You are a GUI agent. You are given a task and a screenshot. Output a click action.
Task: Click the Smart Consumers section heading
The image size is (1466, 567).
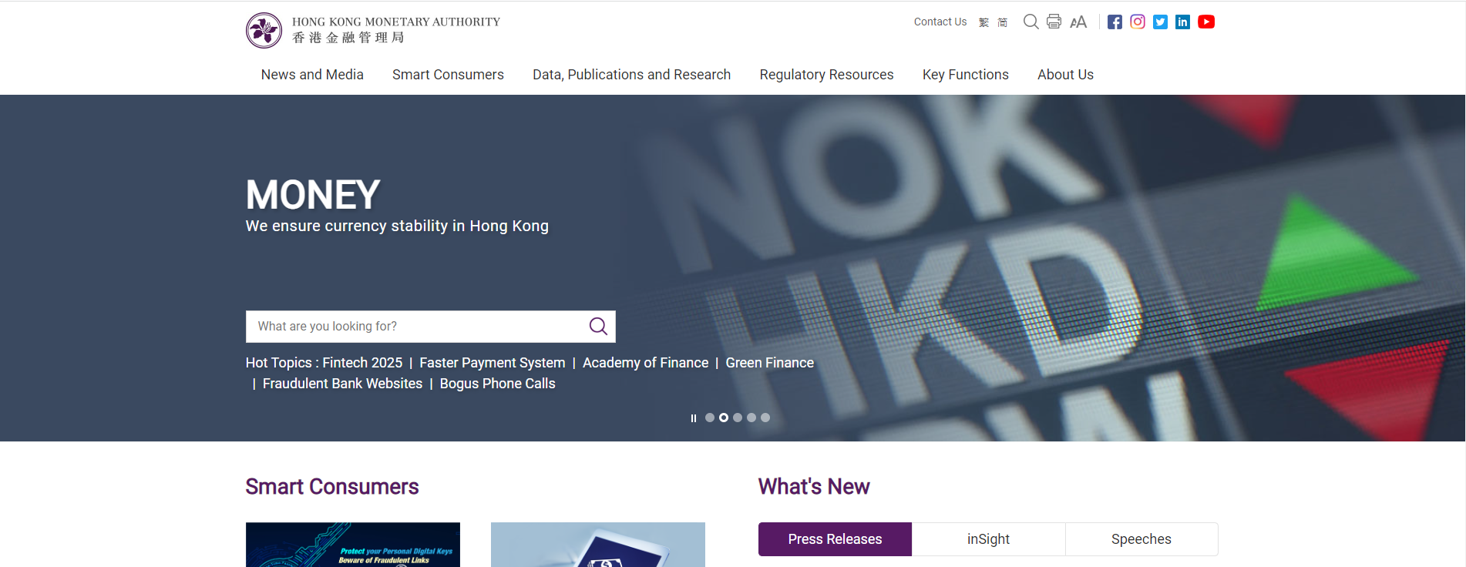point(332,487)
